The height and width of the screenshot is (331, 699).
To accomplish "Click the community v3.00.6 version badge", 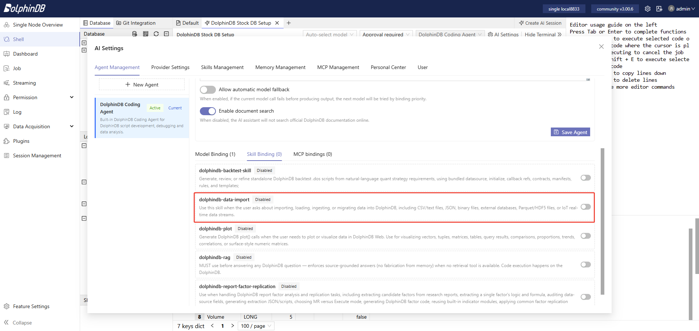I will pyautogui.click(x=615, y=9).
